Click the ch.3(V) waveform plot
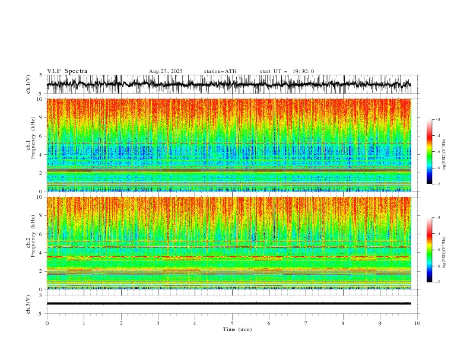The height and width of the screenshot is (363, 470). click(x=233, y=304)
